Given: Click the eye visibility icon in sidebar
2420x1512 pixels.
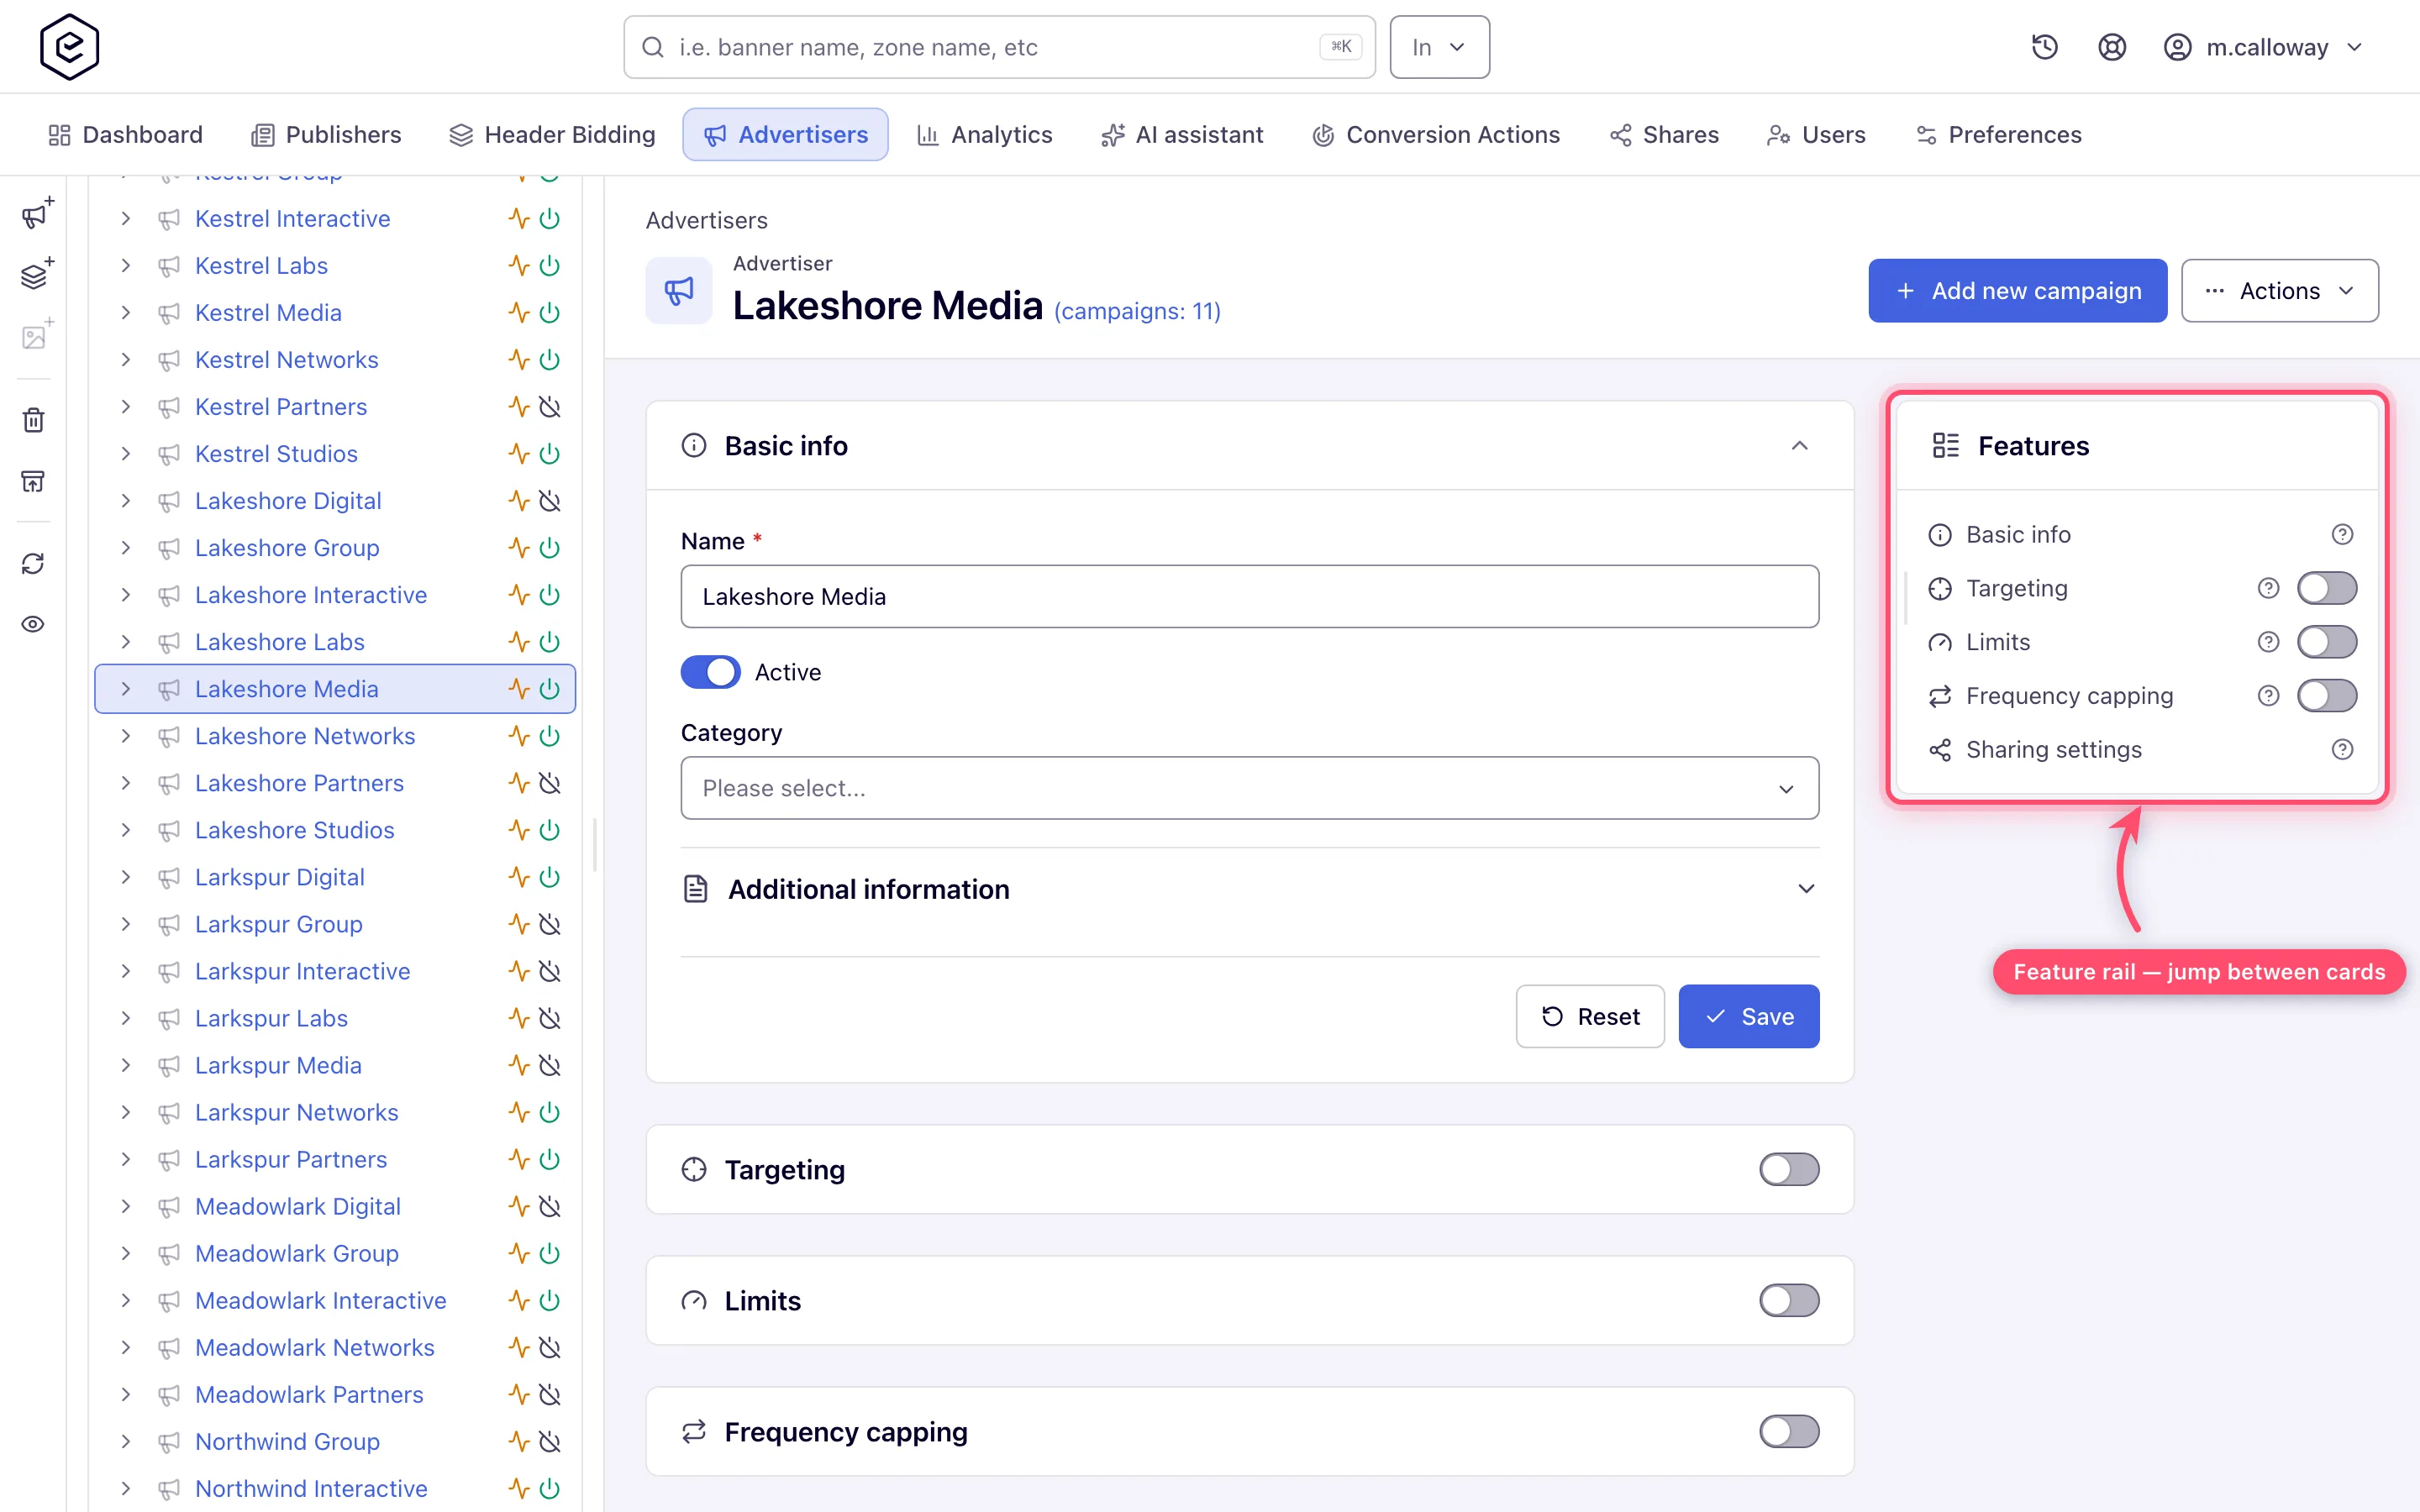Looking at the screenshot, I should (x=34, y=624).
